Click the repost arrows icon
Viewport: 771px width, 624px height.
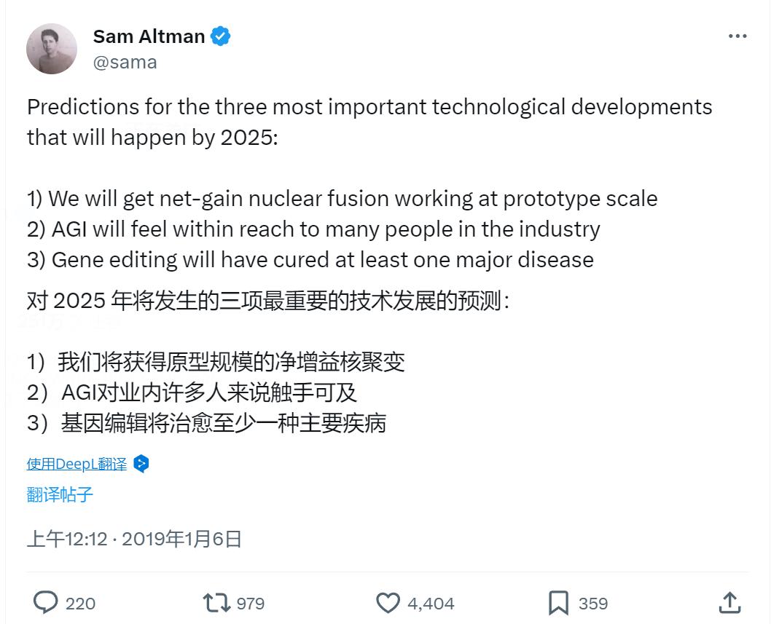pos(216,603)
